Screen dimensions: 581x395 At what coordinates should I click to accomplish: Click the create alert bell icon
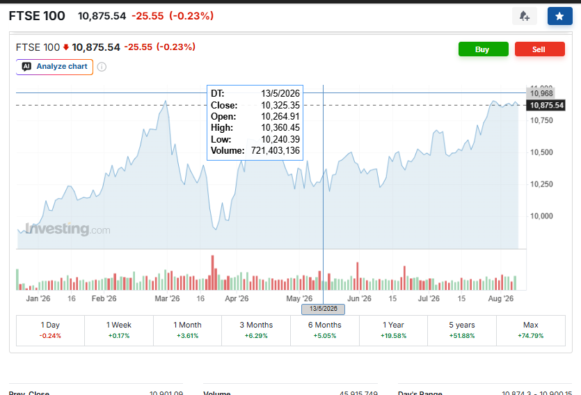tap(525, 16)
